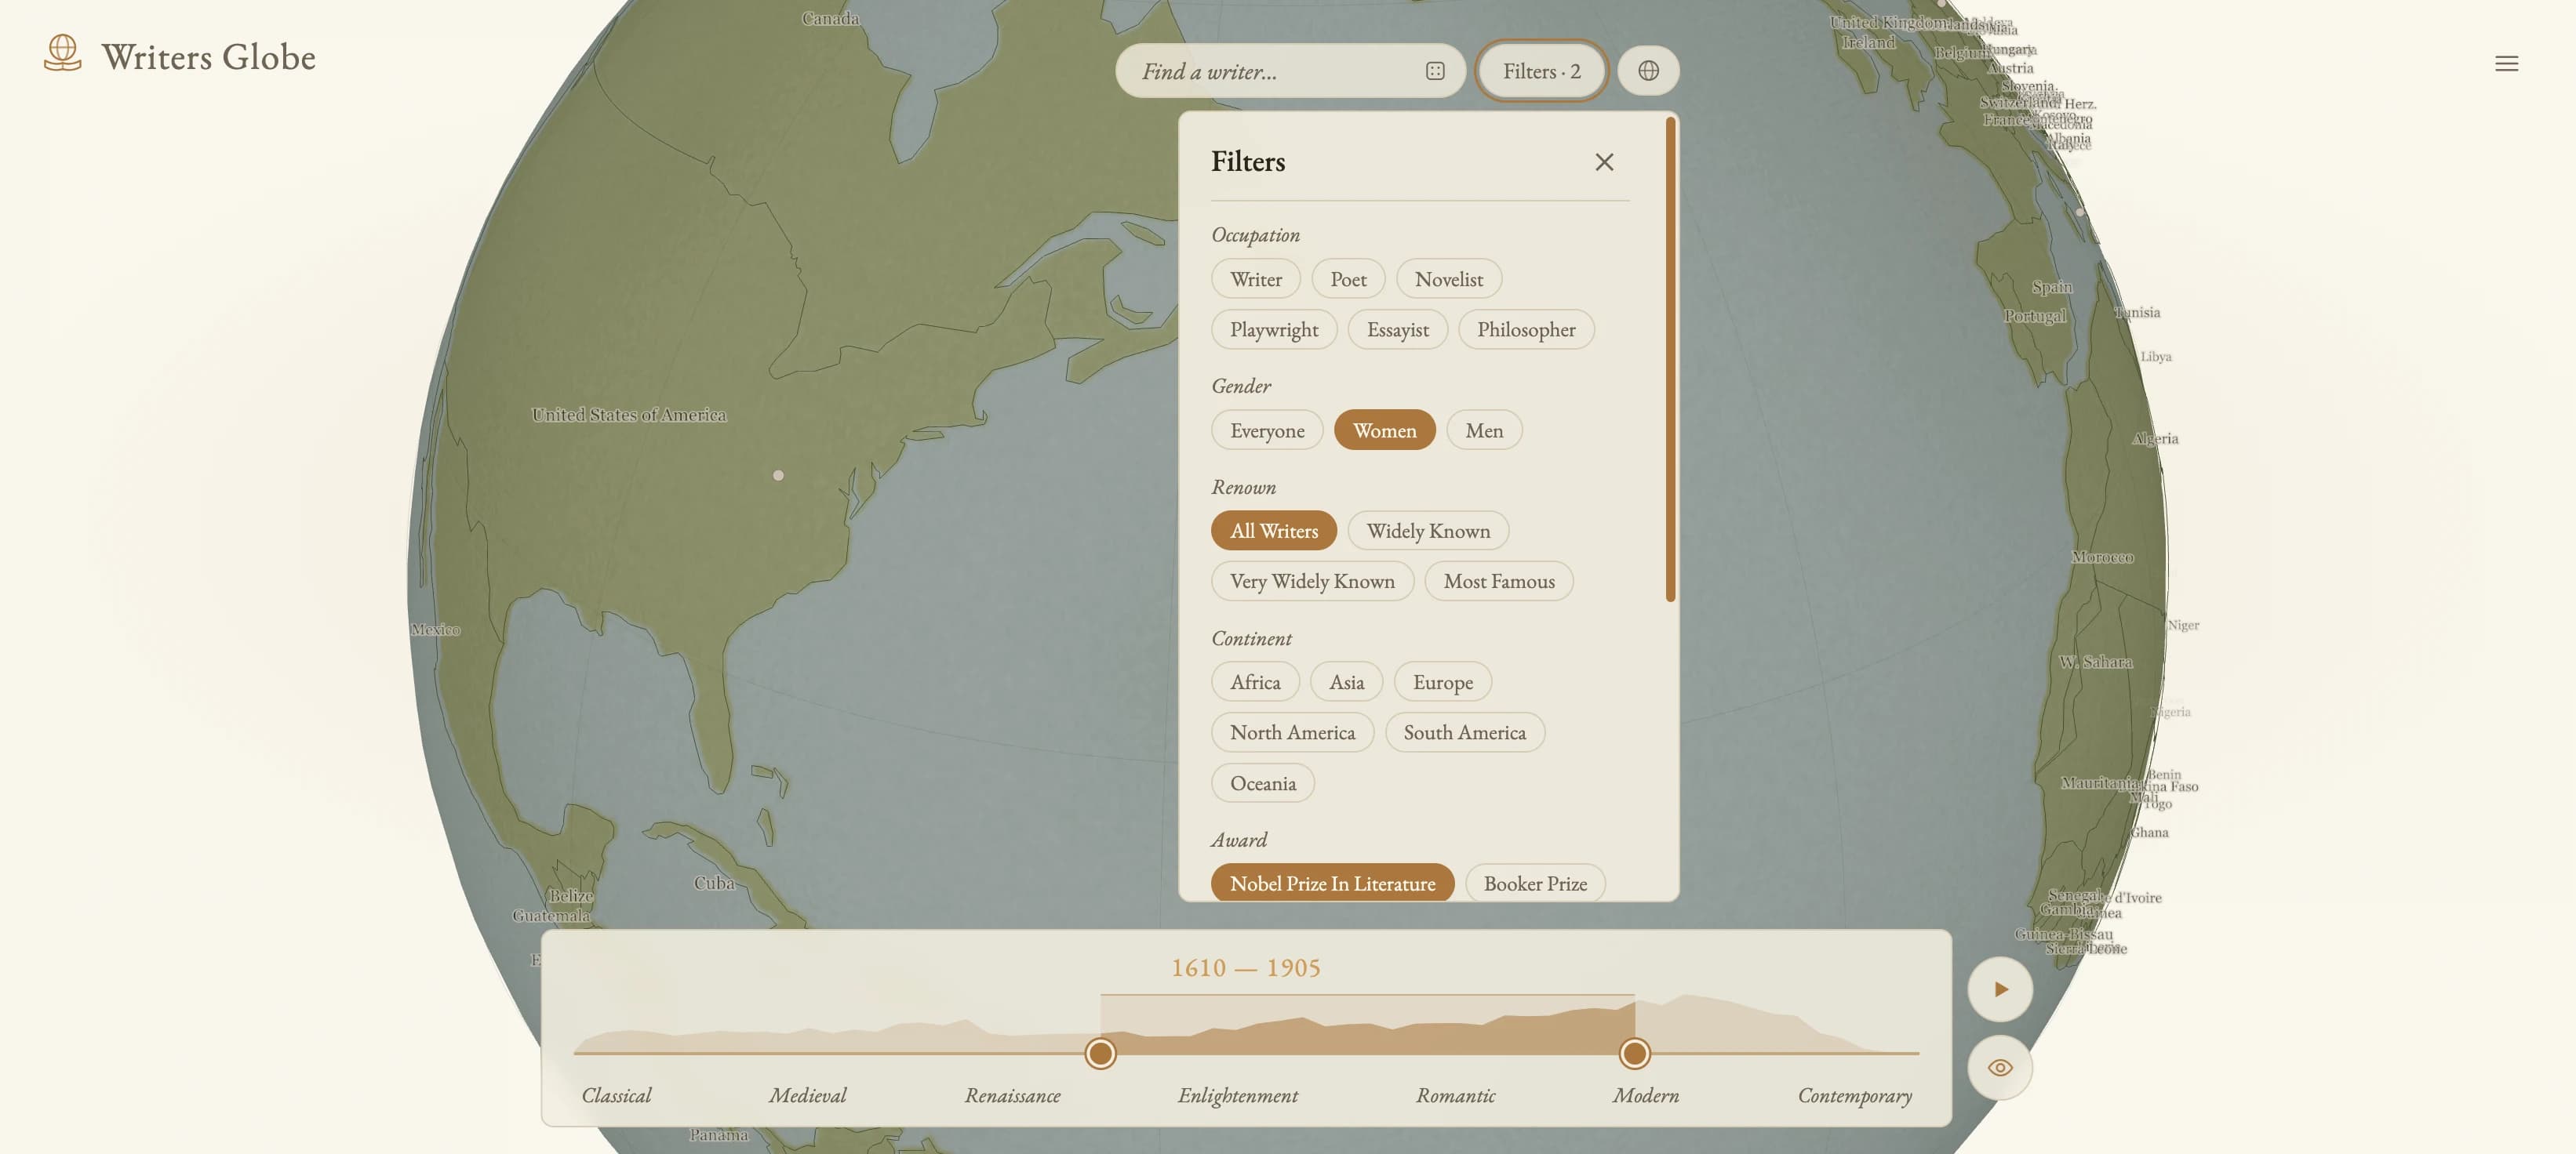Image resolution: width=2576 pixels, height=1154 pixels.
Task: Click the Libya map label
Action: (x=2156, y=357)
